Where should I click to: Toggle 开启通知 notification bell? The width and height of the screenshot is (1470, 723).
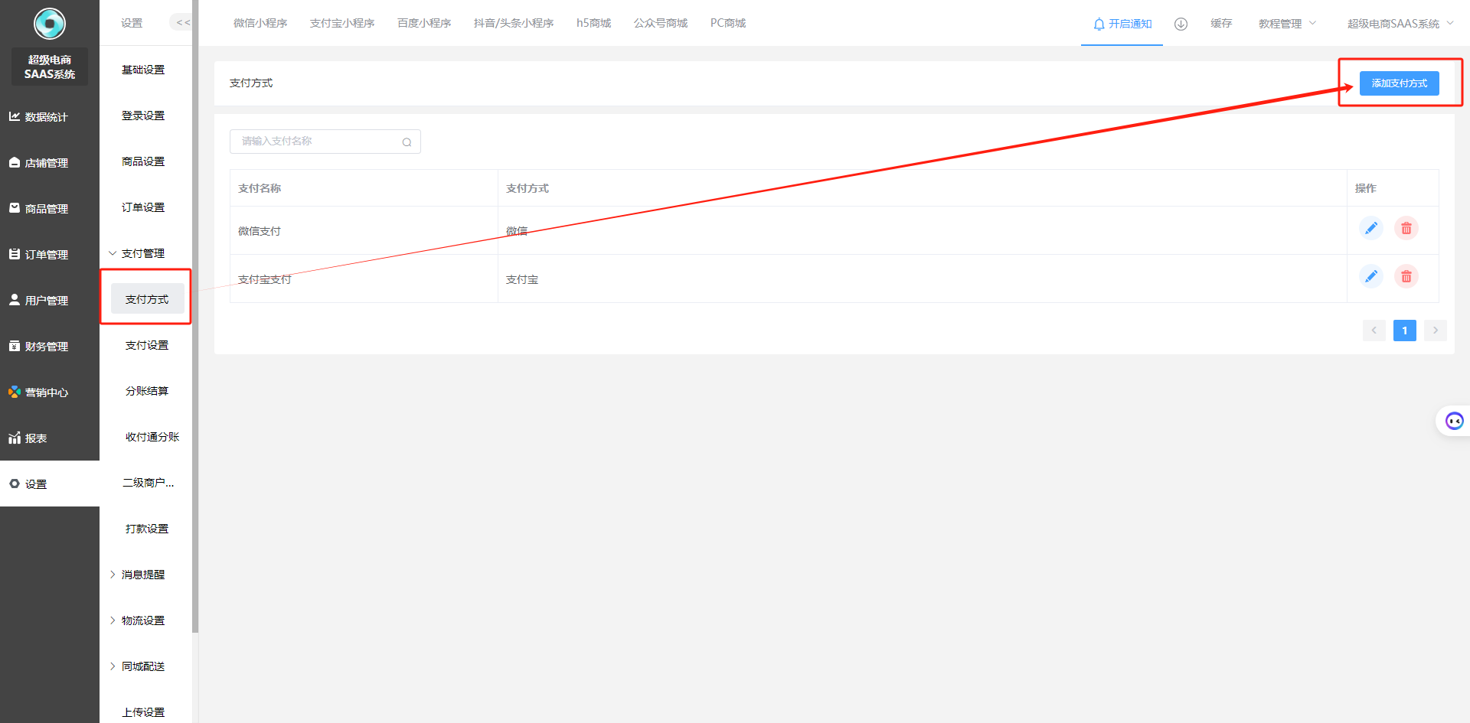[1122, 24]
